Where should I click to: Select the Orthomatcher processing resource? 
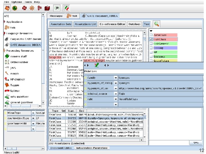pyautogui.click(x=19, y=62)
